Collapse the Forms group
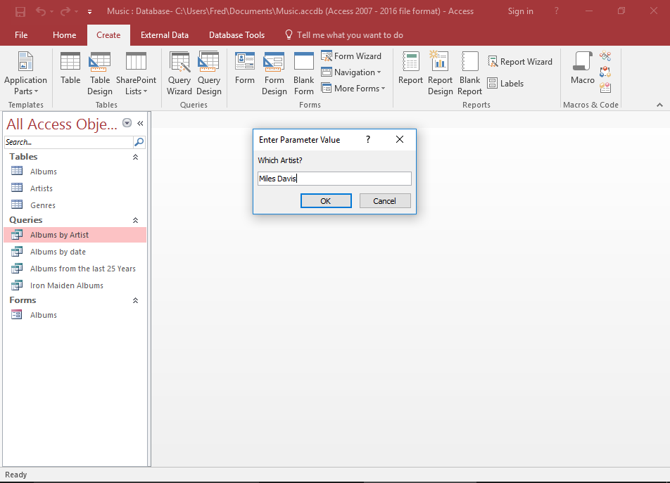 click(135, 300)
